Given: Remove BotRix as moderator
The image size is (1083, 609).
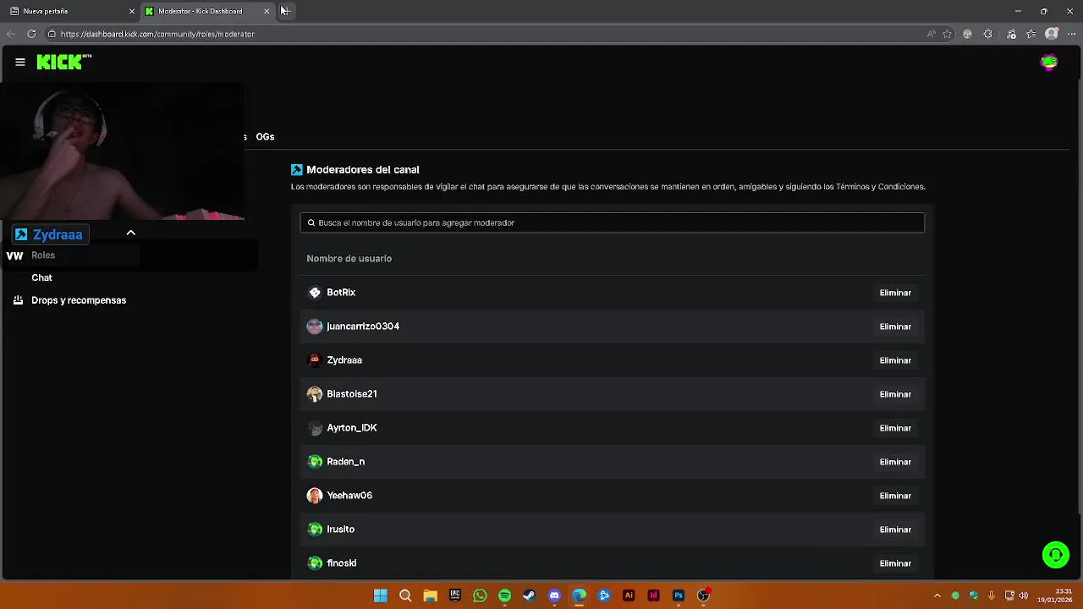Looking at the screenshot, I should click(x=895, y=293).
